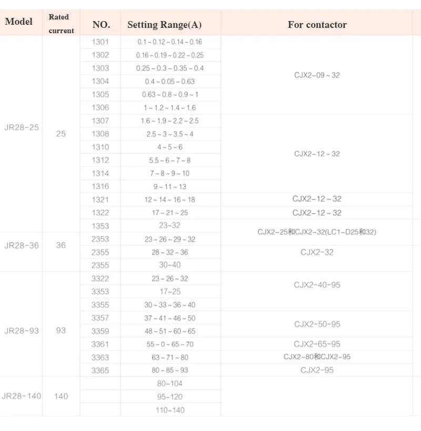Click row number 1301

click(x=101, y=42)
